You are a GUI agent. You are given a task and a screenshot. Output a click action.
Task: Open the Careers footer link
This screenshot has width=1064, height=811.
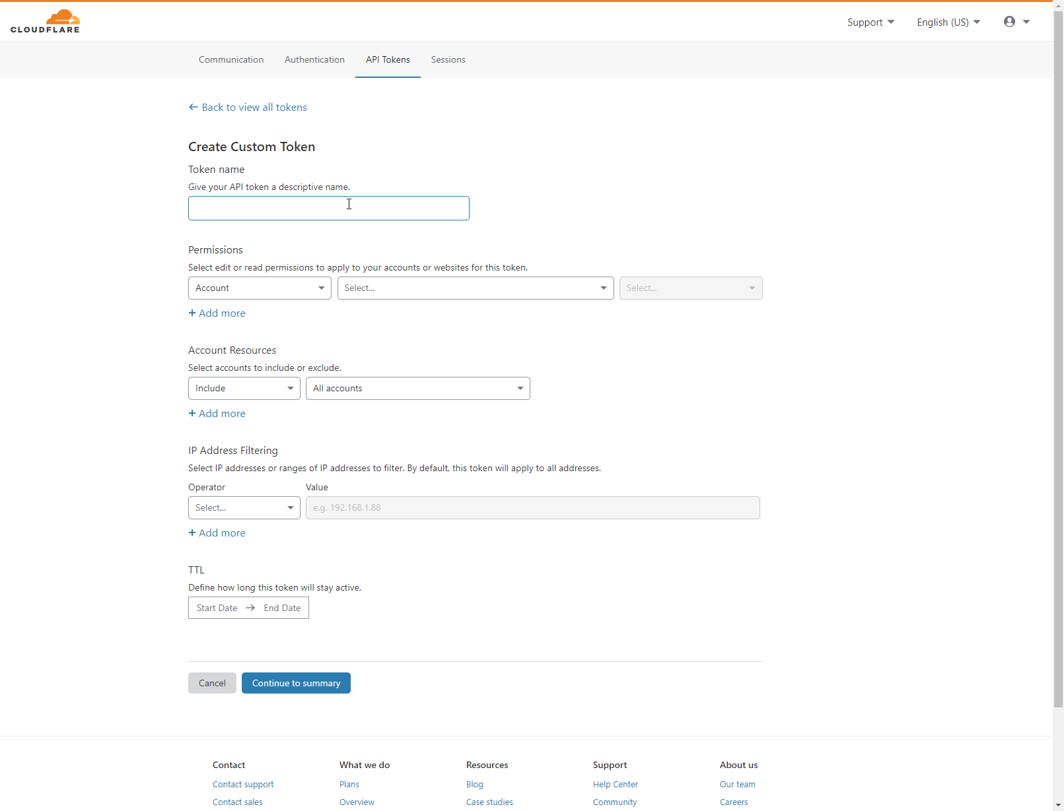pyautogui.click(x=734, y=802)
